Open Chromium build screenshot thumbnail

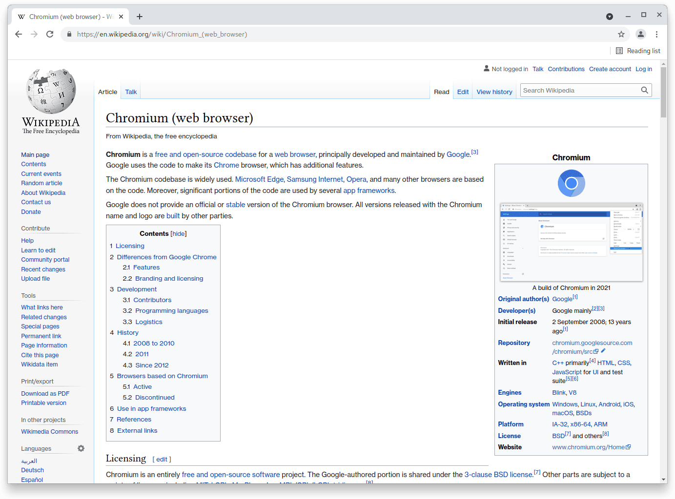(x=571, y=242)
